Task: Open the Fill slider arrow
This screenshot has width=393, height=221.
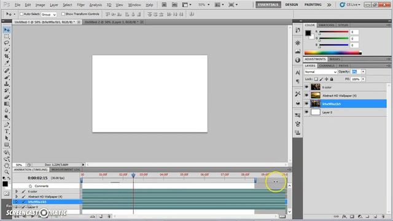Action: pyautogui.click(x=363, y=79)
